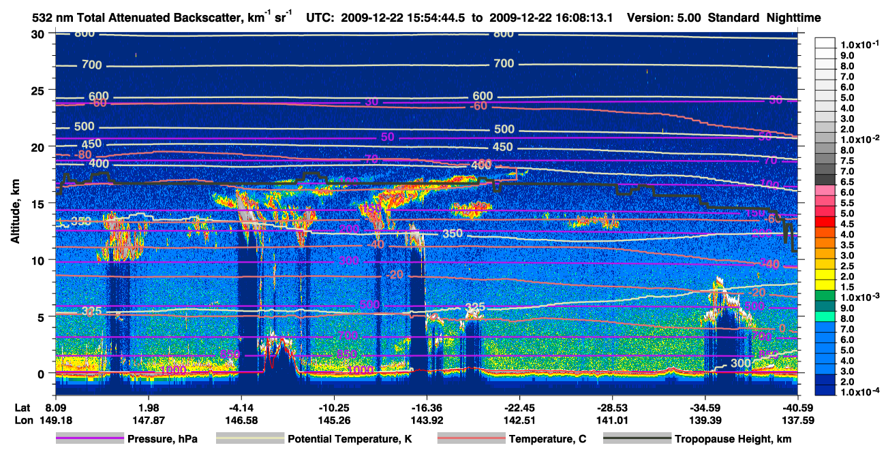Click the longitude value "145.26"
Image resolution: width=886 pixels, height=454 pixels.
coord(333,420)
